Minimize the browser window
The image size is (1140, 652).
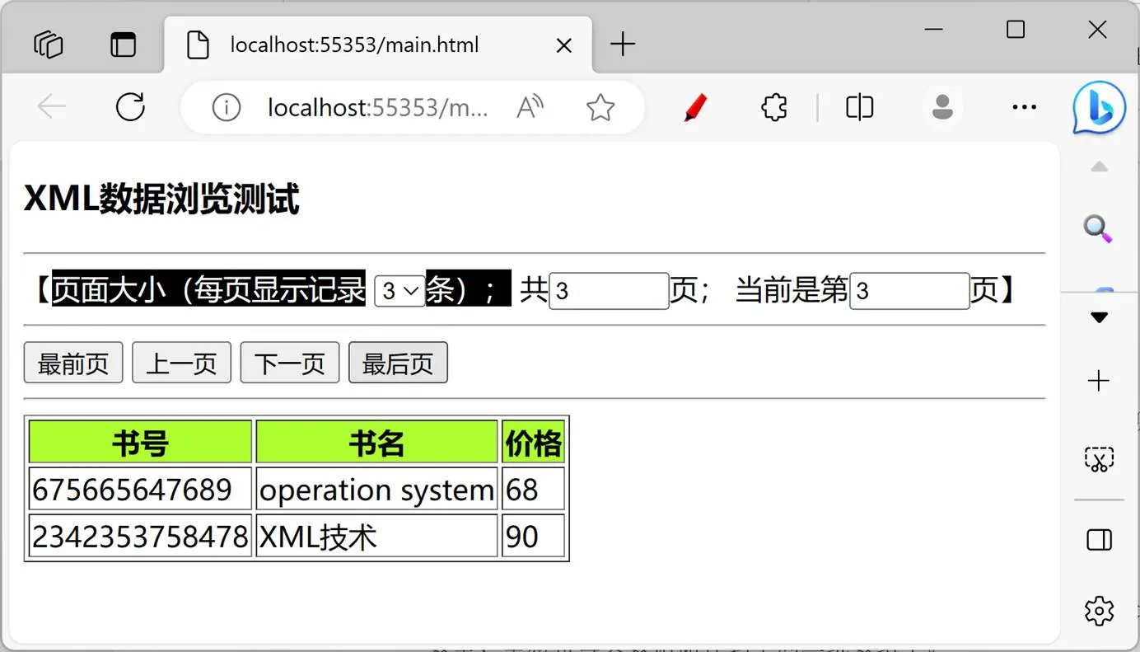click(934, 30)
